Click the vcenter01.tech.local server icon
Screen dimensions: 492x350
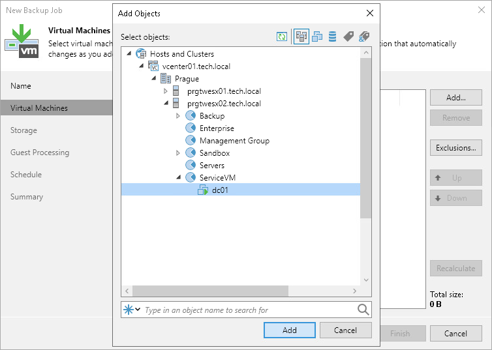point(153,66)
